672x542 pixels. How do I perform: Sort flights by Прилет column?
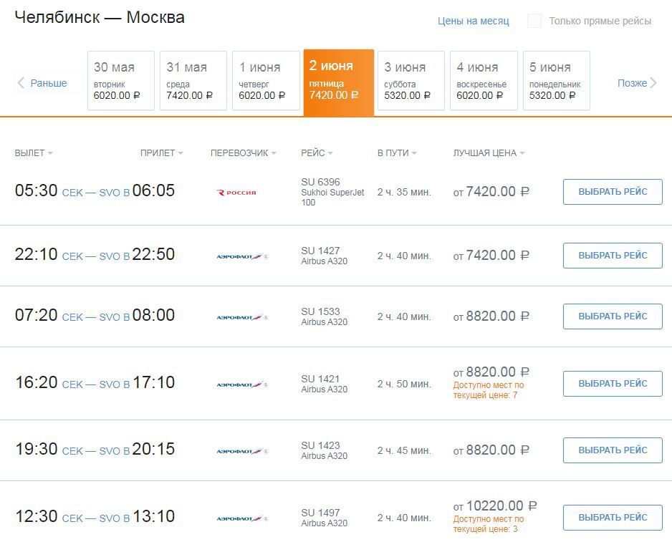[161, 153]
